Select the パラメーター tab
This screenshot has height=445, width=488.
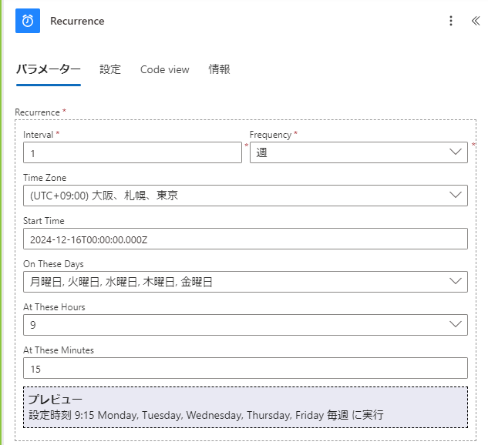49,69
